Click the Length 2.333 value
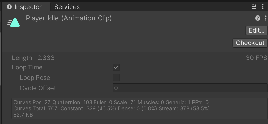Screen dimensions: 268x124 (46, 58)
